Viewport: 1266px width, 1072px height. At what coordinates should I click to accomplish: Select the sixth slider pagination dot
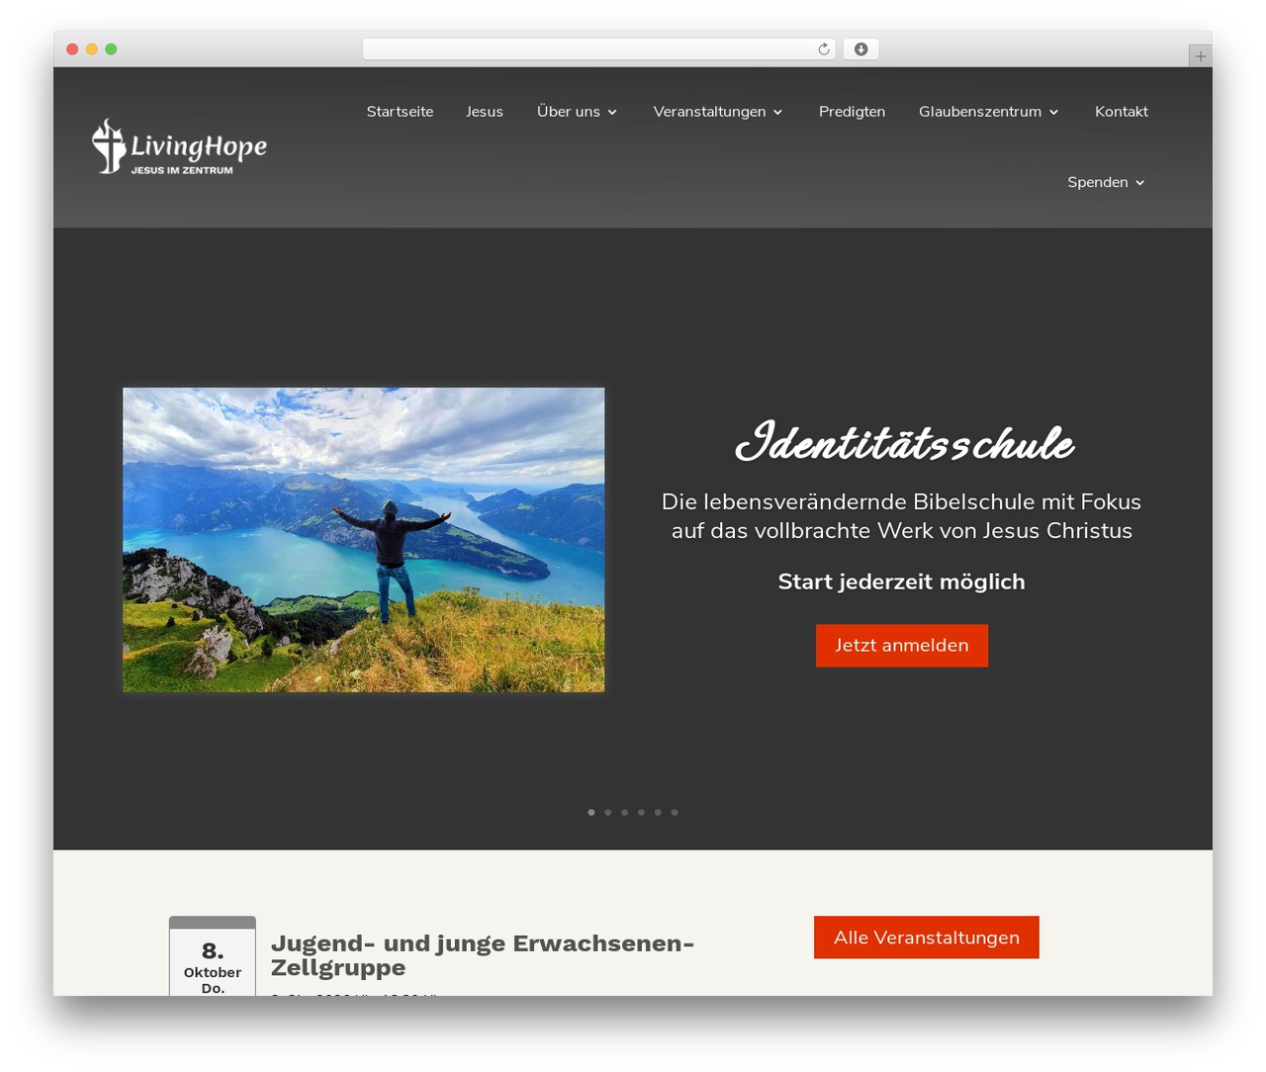[675, 812]
